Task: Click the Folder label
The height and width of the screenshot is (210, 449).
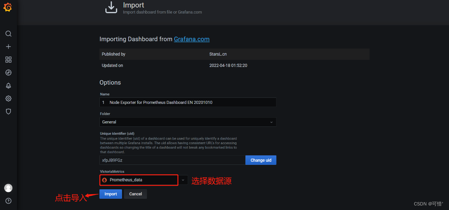Action: click(105, 114)
